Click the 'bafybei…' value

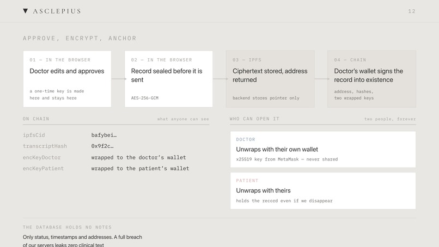pos(104,135)
